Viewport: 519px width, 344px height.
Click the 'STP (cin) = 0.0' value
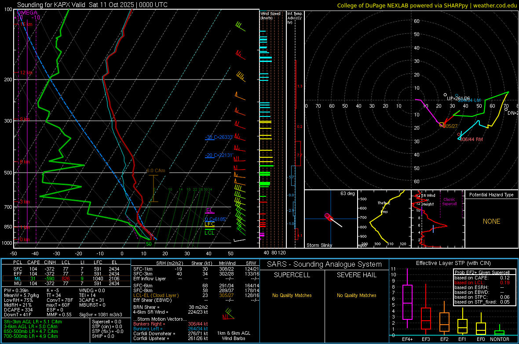click(x=107, y=326)
